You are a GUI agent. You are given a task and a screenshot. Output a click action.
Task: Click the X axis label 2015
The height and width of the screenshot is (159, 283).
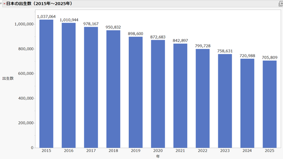[46, 151]
